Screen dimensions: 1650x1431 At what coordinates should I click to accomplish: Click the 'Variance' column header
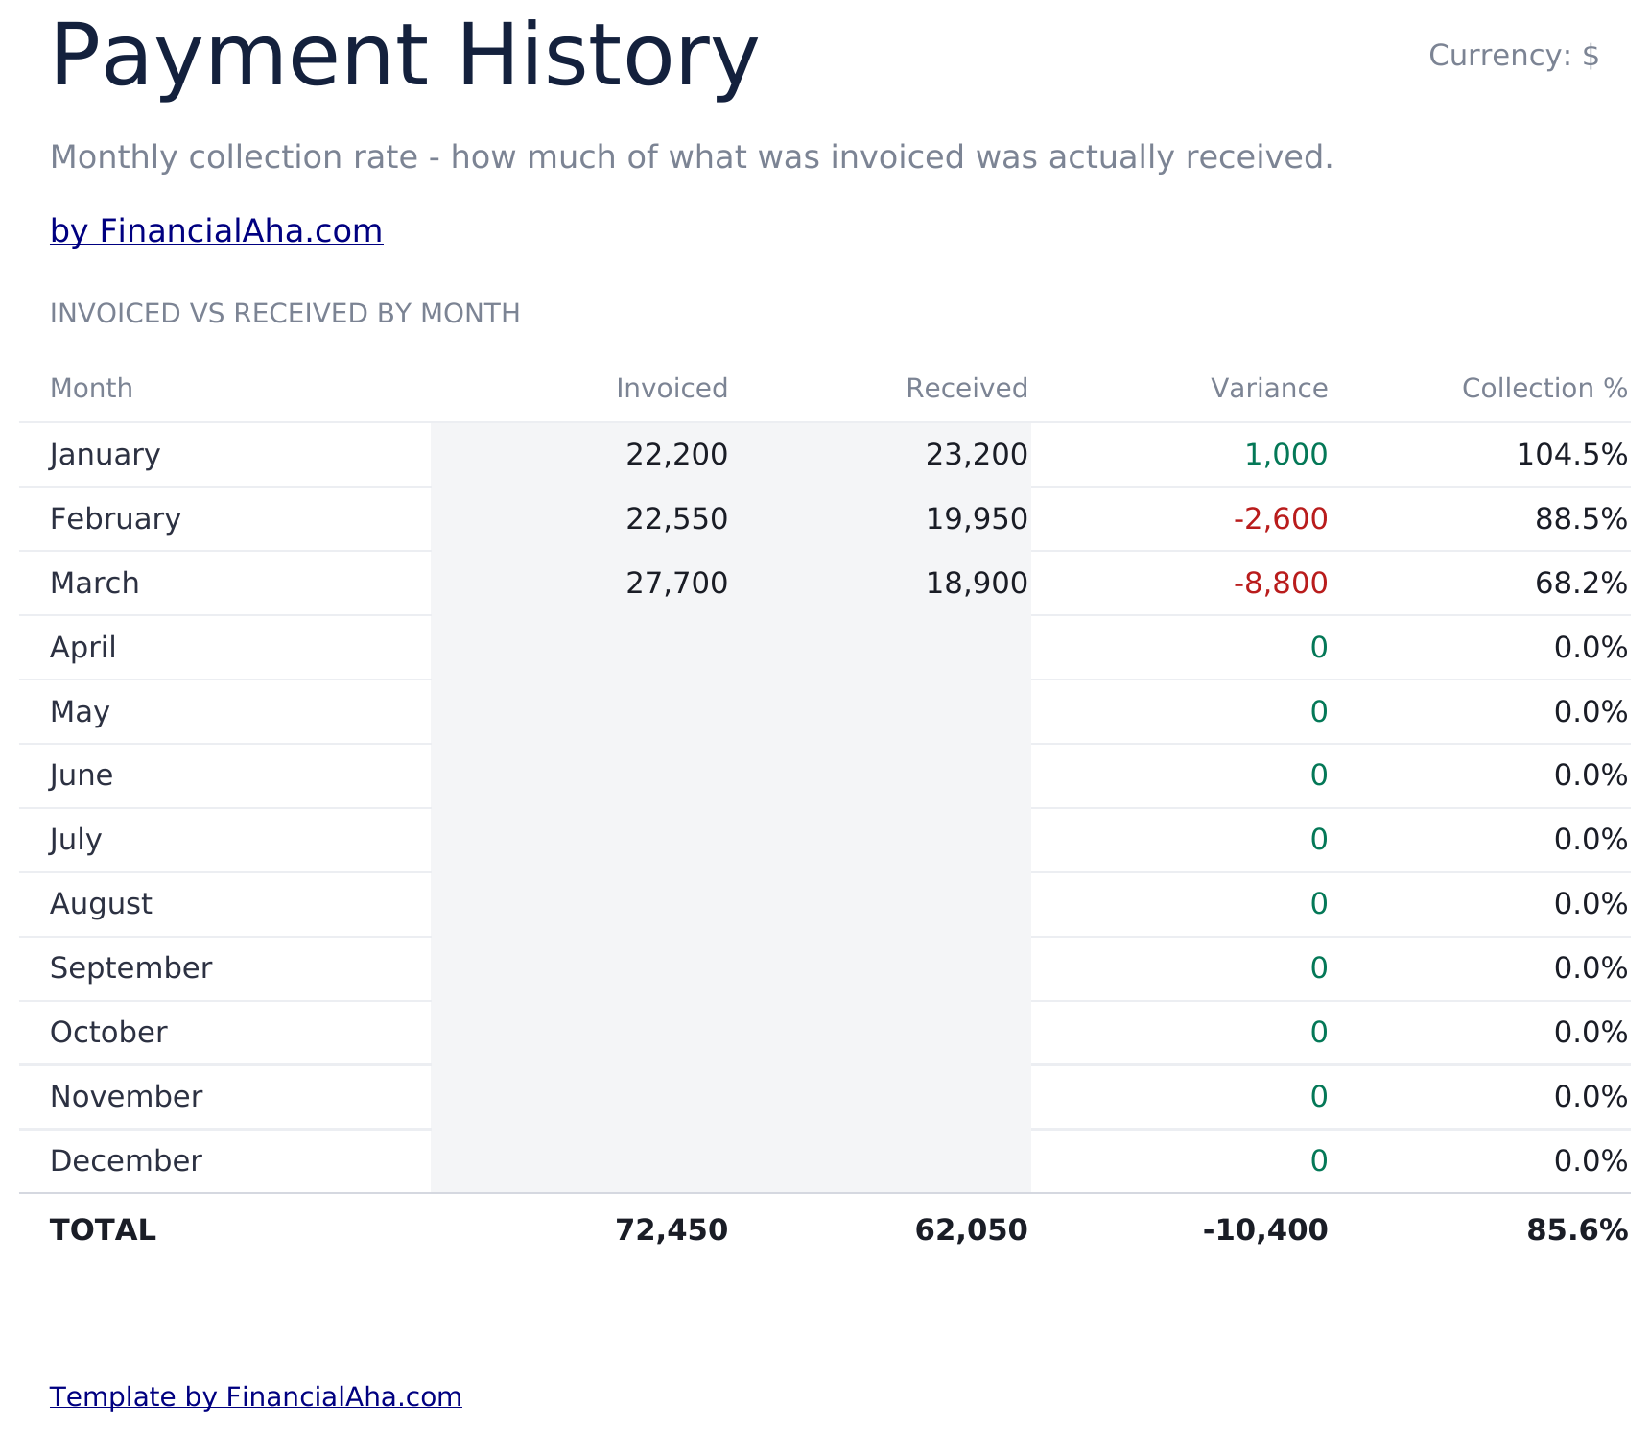(x=1269, y=389)
